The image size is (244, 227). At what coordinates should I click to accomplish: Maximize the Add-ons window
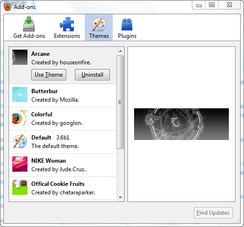[x=212, y=5]
